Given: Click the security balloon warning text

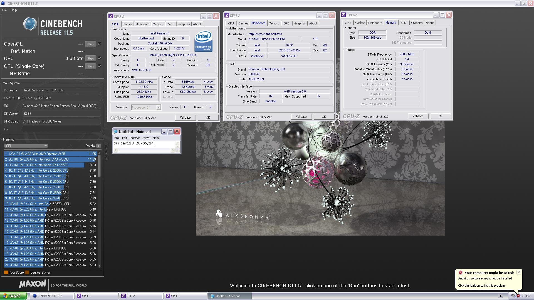Looking at the screenshot, I should (x=485, y=278).
